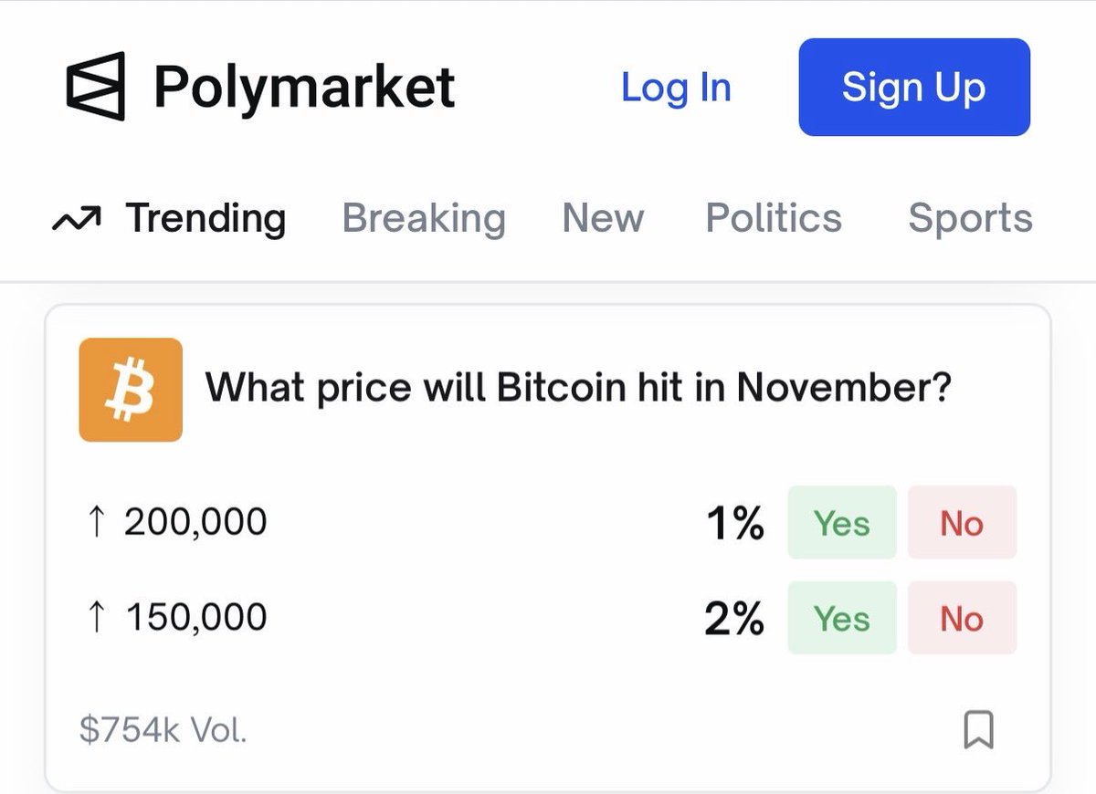This screenshot has height=794, width=1096.
Task: Click the orange Bitcoin icon
Action: (131, 390)
